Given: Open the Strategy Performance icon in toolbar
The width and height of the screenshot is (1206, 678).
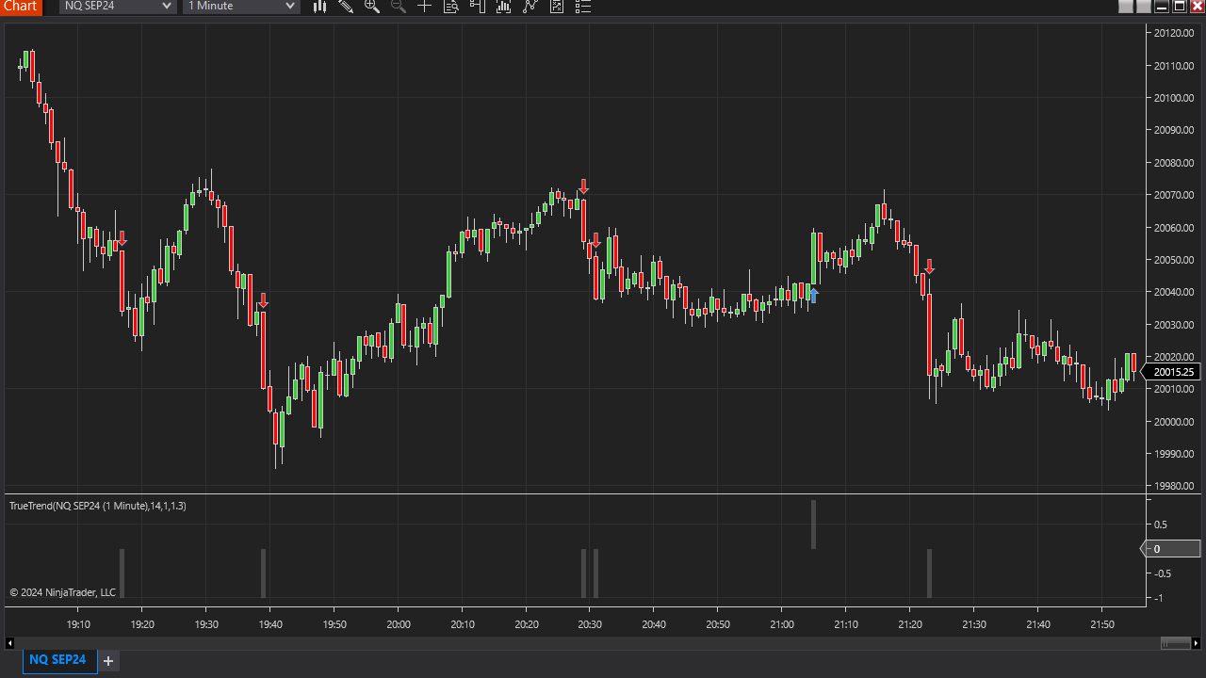Looking at the screenshot, I should click(557, 7).
